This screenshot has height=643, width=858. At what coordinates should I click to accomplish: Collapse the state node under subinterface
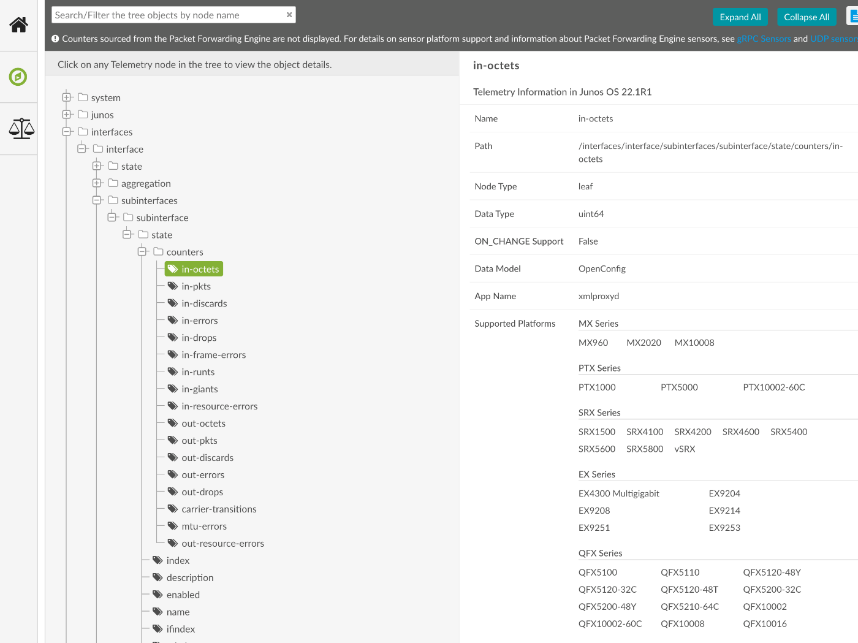point(127,235)
